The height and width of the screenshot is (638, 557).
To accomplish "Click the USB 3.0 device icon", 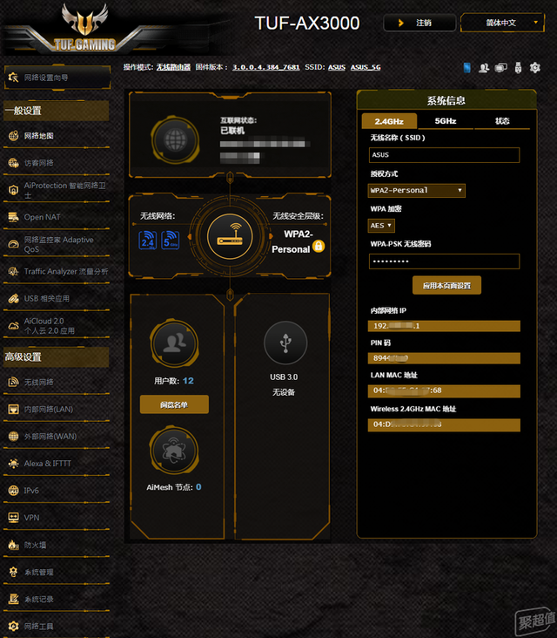I will 285,343.
